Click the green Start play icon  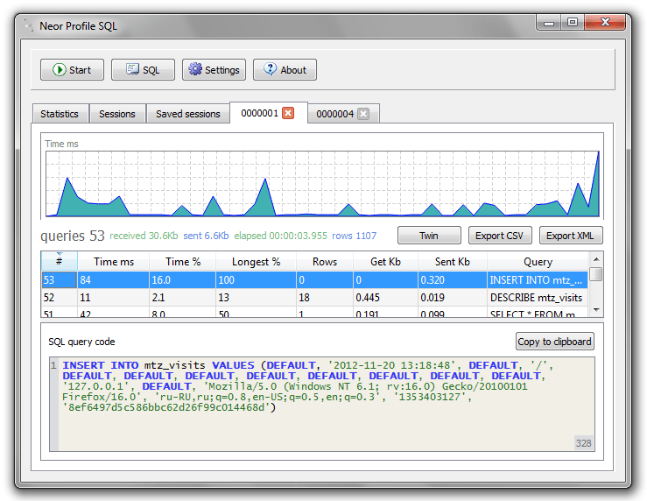(59, 70)
